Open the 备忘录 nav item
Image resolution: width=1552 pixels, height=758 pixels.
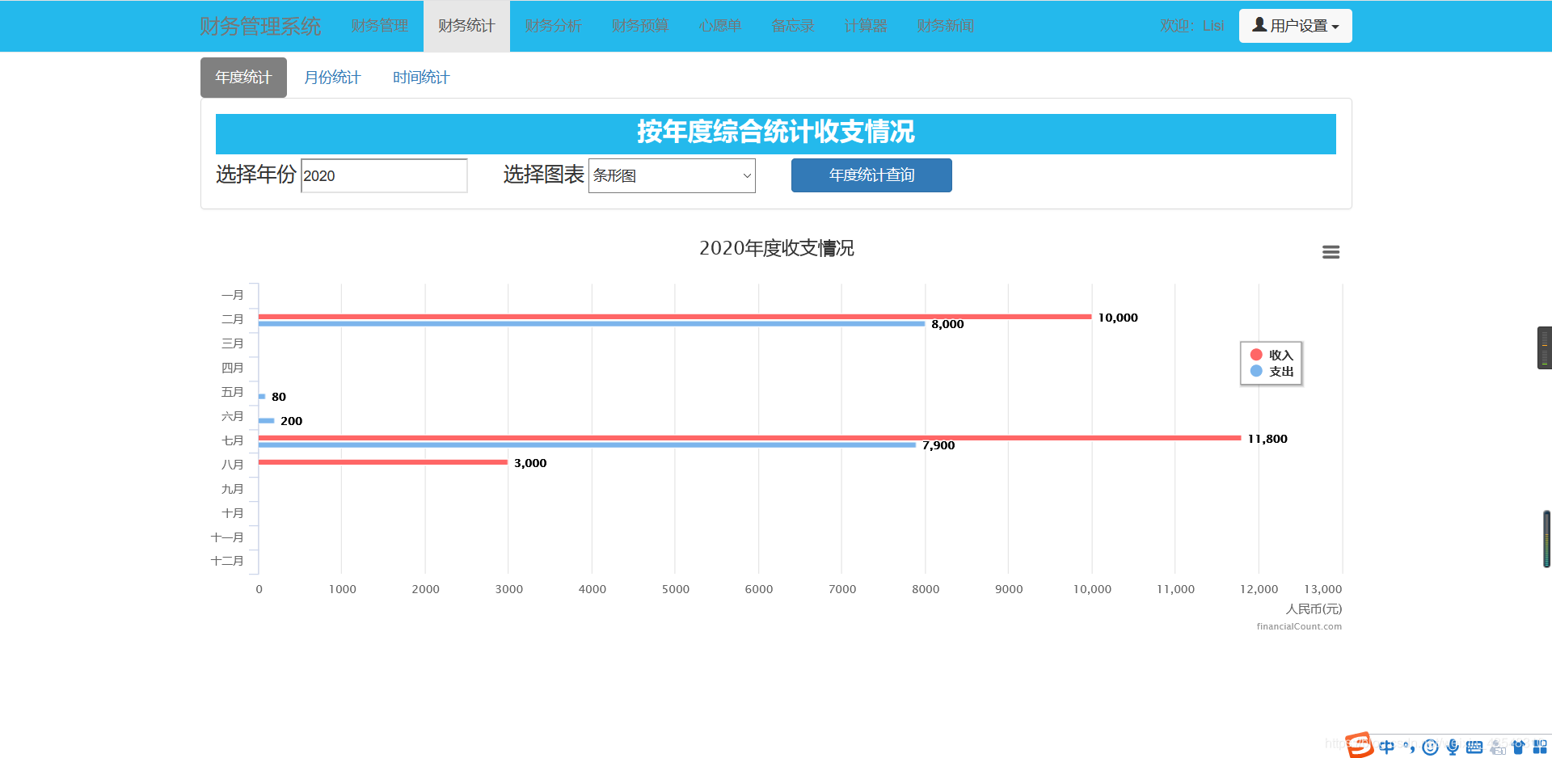(792, 26)
